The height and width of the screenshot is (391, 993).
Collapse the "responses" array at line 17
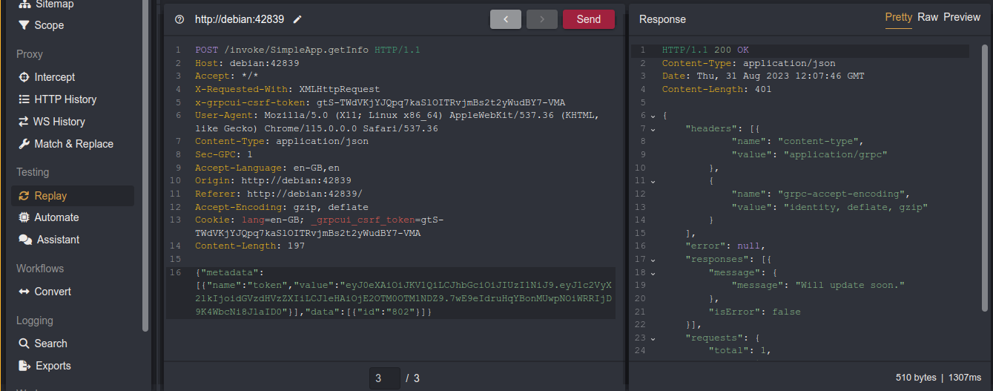[653, 260]
